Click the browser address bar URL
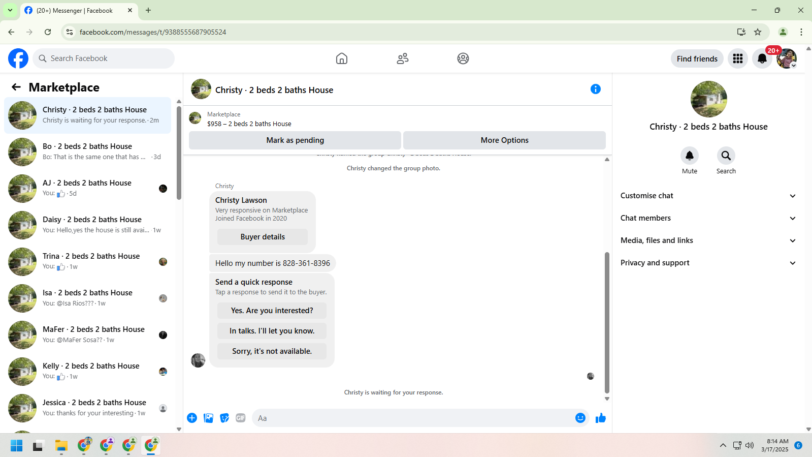Screen dimensions: 812x457 (153, 32)
